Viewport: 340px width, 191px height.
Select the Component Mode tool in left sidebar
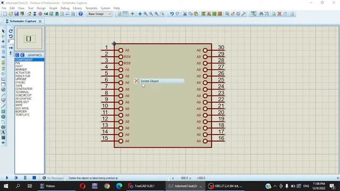3,36
